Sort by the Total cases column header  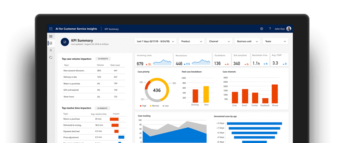115,65
